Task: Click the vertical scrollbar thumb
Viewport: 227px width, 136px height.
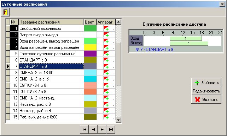Action: tap(118, 64)
